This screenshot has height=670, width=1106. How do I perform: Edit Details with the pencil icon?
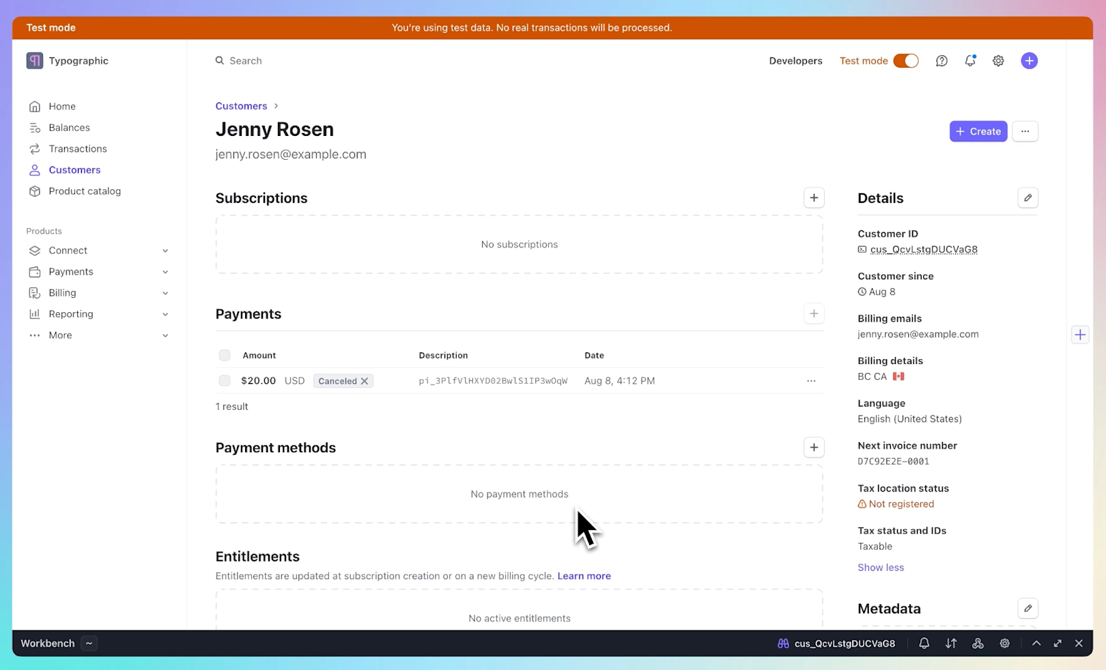coord(1027,198)
